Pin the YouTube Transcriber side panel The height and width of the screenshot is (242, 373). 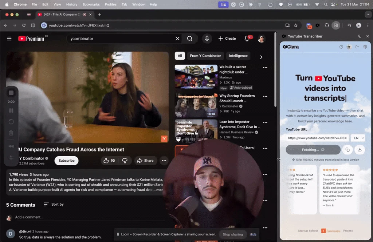click(x=359, y=36)
